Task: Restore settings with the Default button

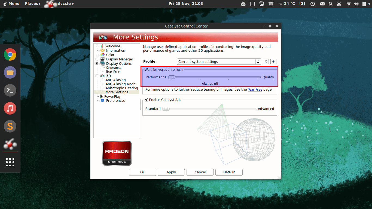Action: pos(229,172)
